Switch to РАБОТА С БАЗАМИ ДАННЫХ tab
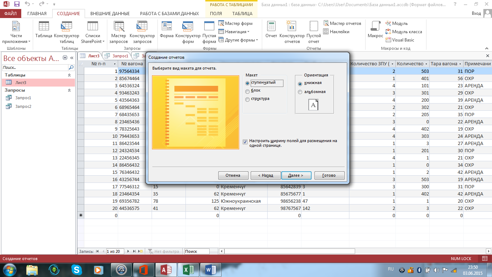Image resolution: width=492 pixels, height=277 pixels. (169, 14)
